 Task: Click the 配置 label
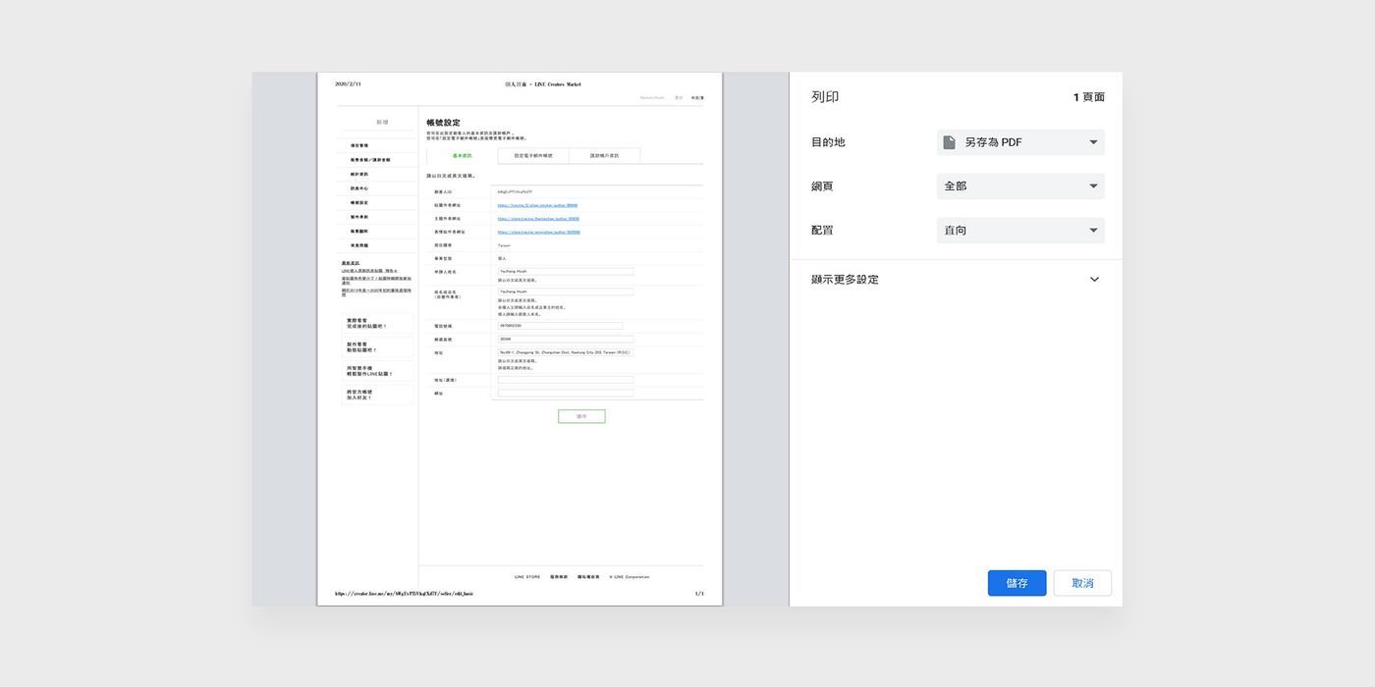tap(822, 231)
